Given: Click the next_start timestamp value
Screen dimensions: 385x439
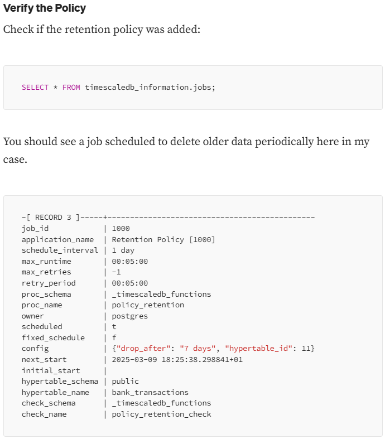Looking at the screenshot, I should (x=177, y=359).
